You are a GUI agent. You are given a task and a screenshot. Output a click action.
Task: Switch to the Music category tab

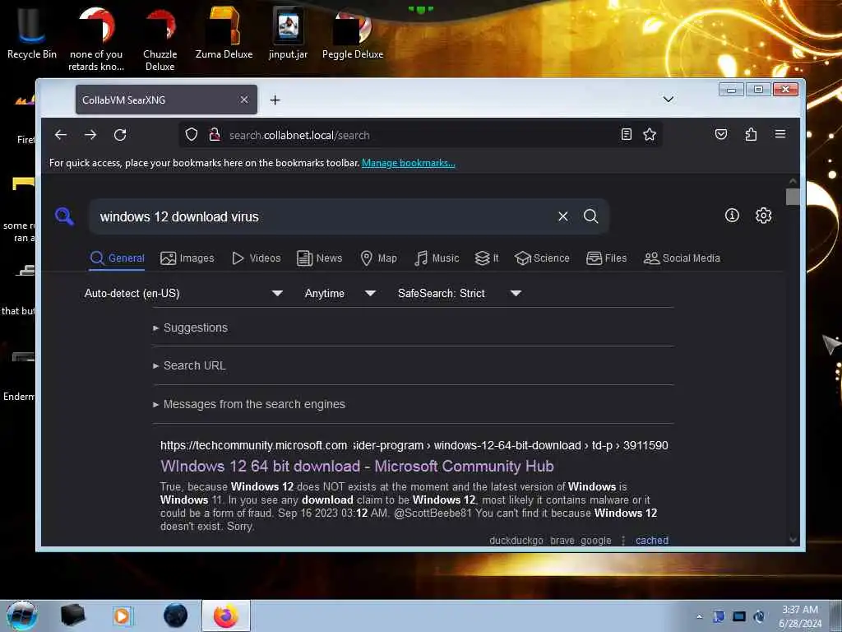(437, 258)
